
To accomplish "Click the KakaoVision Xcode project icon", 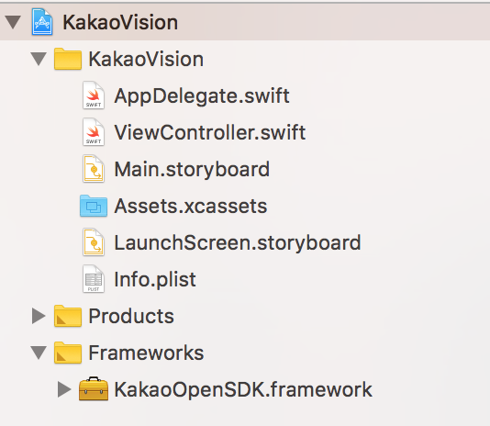I will [x=42, y=22].
